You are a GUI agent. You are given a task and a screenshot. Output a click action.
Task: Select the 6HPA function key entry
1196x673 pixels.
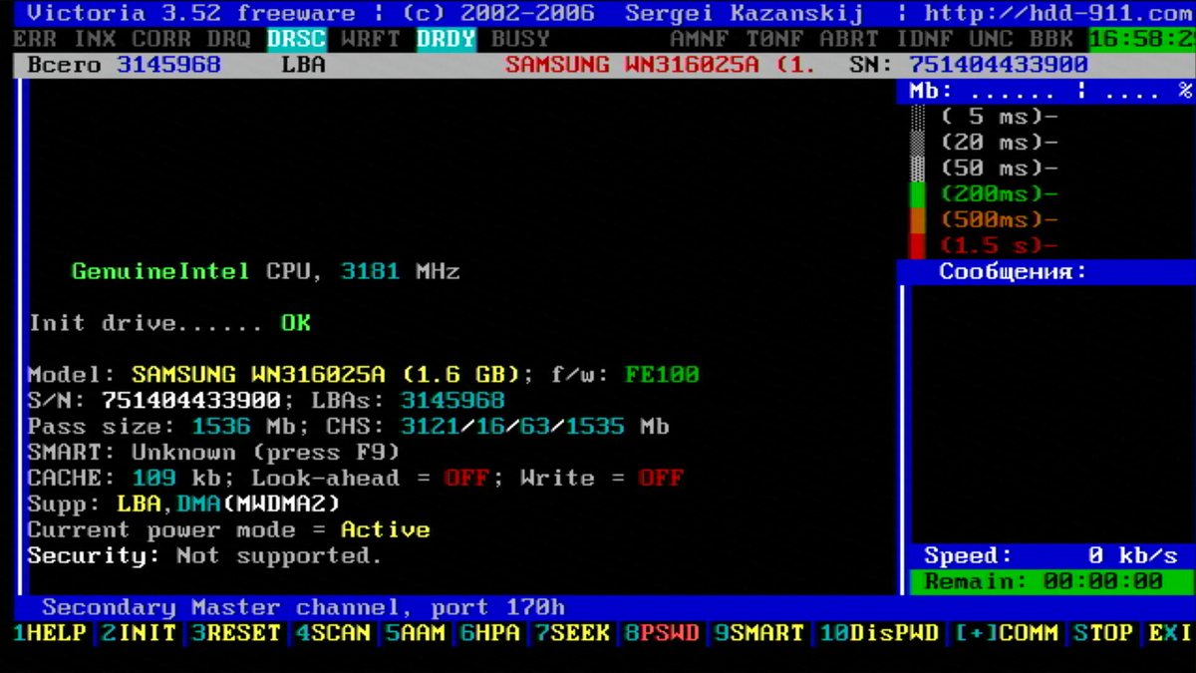pos(490,633)
